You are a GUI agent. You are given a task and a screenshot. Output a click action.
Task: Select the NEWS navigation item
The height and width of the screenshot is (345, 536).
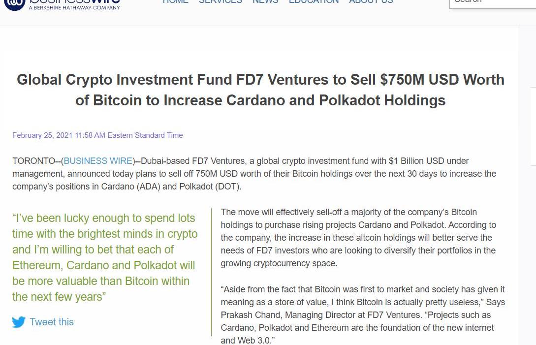265,1
